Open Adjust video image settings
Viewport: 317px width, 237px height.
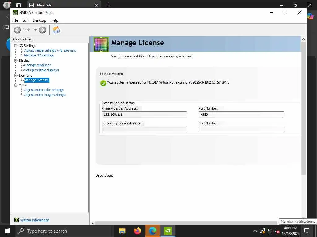(x=45, y=95)
